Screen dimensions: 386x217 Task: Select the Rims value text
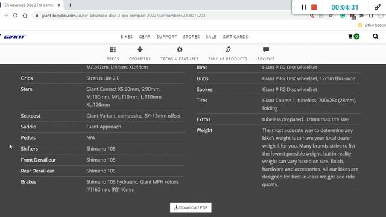coord(289,68)
